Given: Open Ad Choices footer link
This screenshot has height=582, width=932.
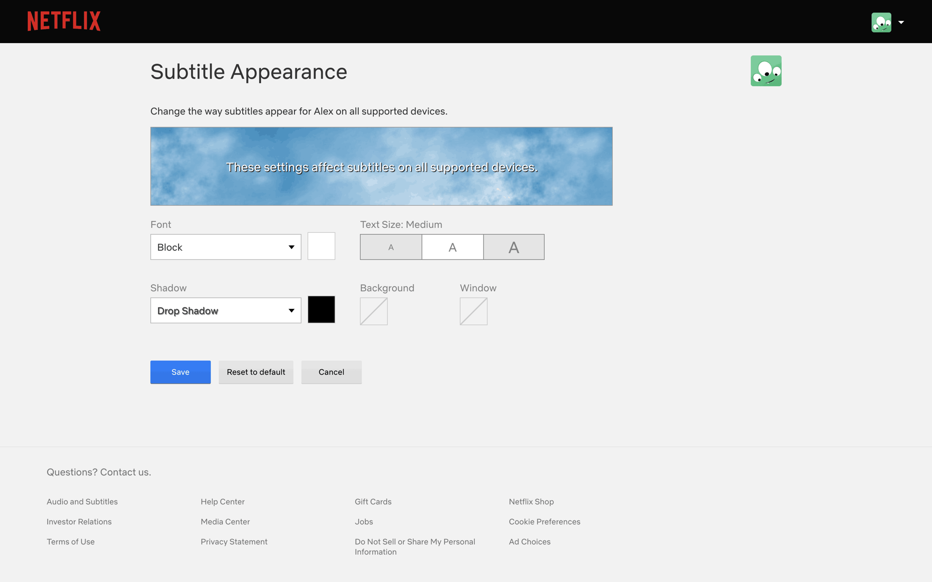Looking at the screenshot, I should click(x=530, y=541).
